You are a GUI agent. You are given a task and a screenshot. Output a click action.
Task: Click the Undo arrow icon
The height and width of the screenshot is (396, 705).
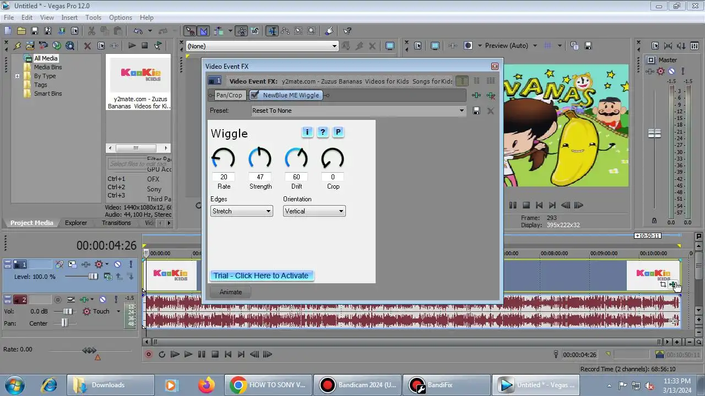(x=138, y=31)
